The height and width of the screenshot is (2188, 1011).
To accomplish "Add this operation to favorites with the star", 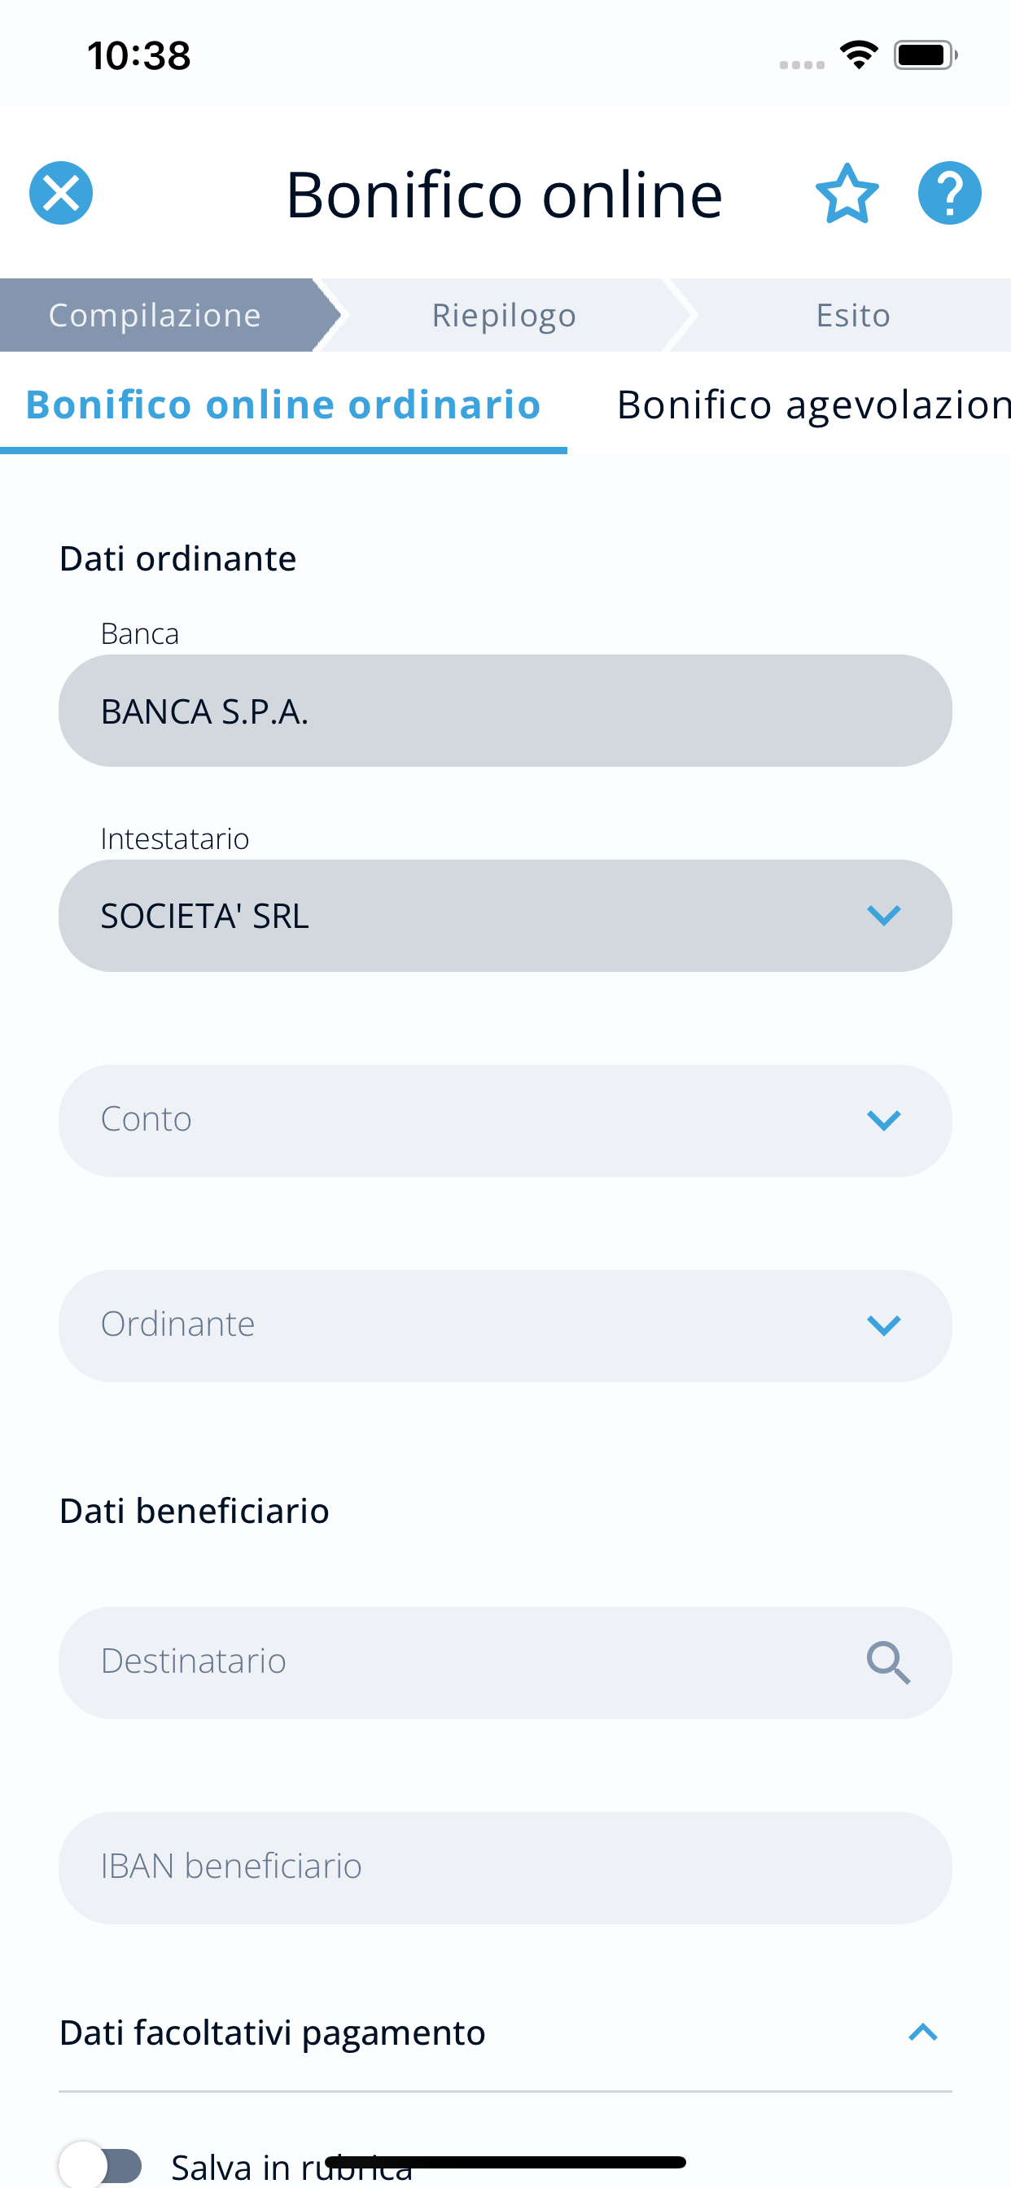I will point(847,193).
